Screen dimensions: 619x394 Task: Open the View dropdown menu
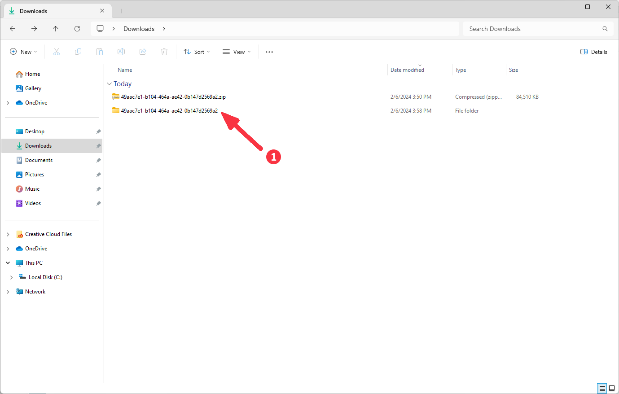236,52
